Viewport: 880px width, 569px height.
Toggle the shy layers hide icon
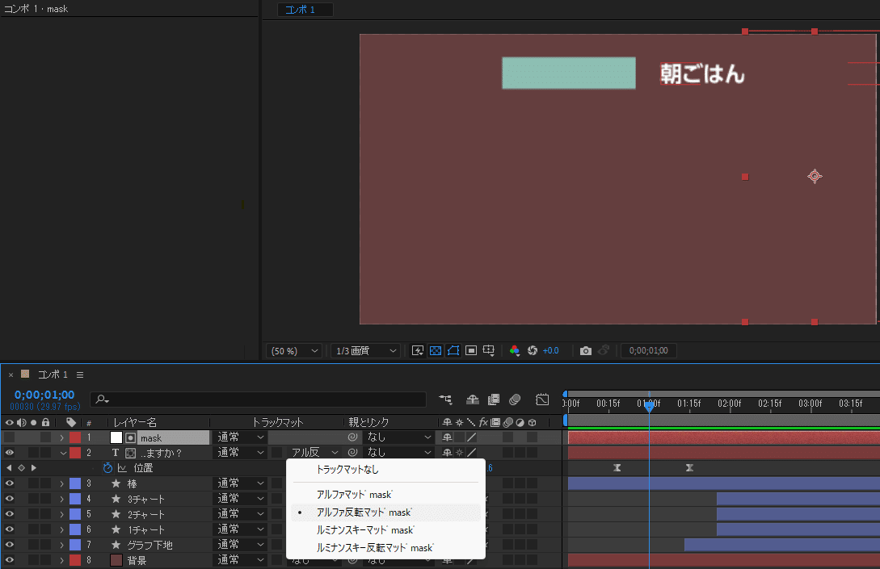tap(473, 400)
